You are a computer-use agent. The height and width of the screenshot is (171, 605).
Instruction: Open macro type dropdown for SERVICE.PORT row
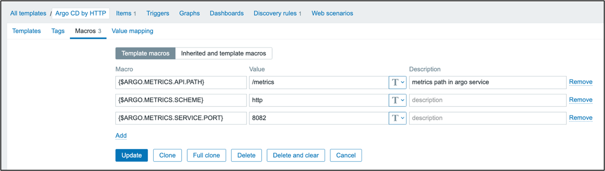397,118
